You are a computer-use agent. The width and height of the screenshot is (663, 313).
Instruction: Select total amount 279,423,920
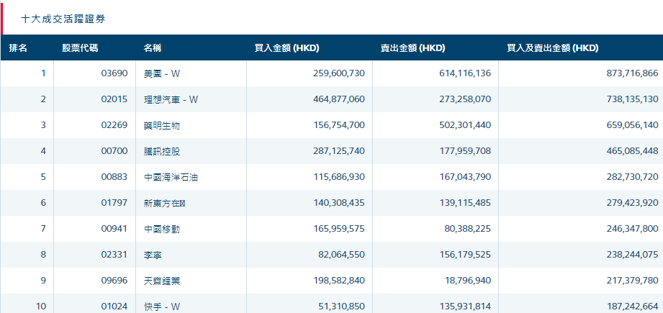[x=633, y=203]
